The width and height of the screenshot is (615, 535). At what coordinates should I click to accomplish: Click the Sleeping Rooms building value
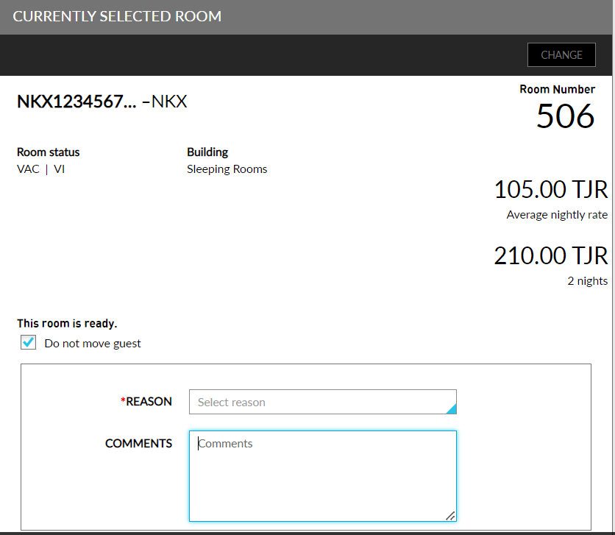pyautogui.click(x=227, y=169)
